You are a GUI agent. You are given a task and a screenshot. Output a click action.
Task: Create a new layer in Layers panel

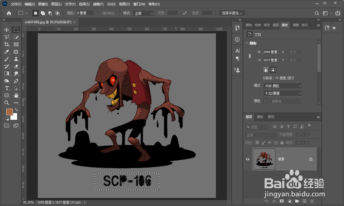[x=304, y=201]
